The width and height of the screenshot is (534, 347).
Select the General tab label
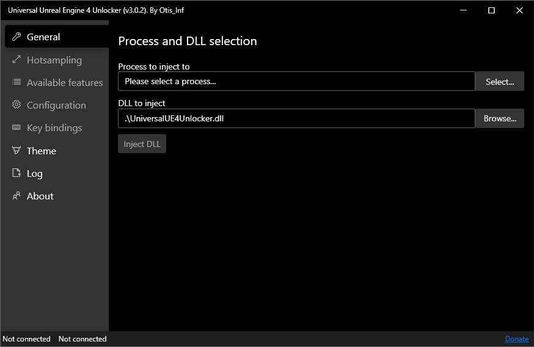click(x=43, y=37)
